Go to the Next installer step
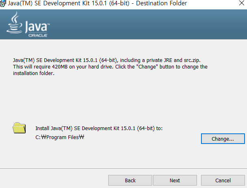Viewport: 247px width, 188px height. [175, 180]
